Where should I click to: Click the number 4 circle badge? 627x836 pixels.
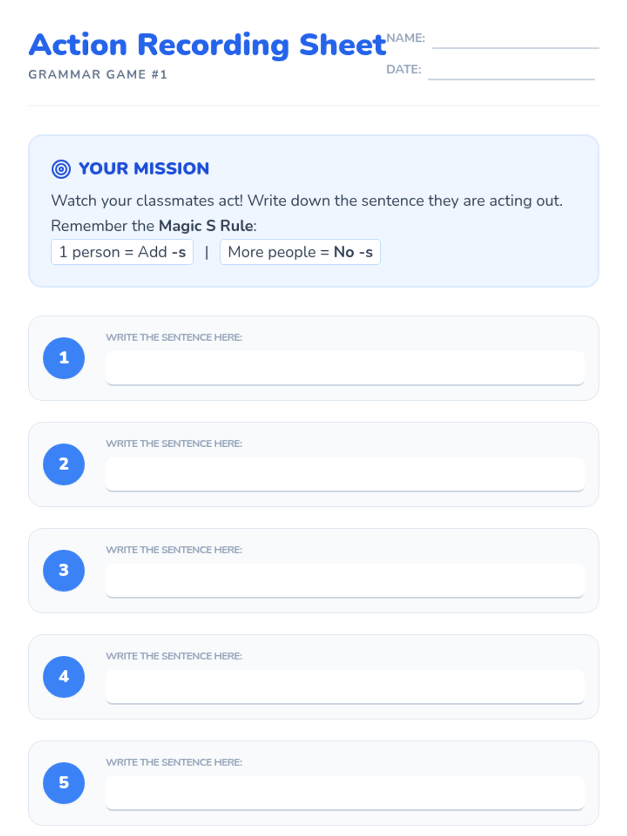point(64,677)
